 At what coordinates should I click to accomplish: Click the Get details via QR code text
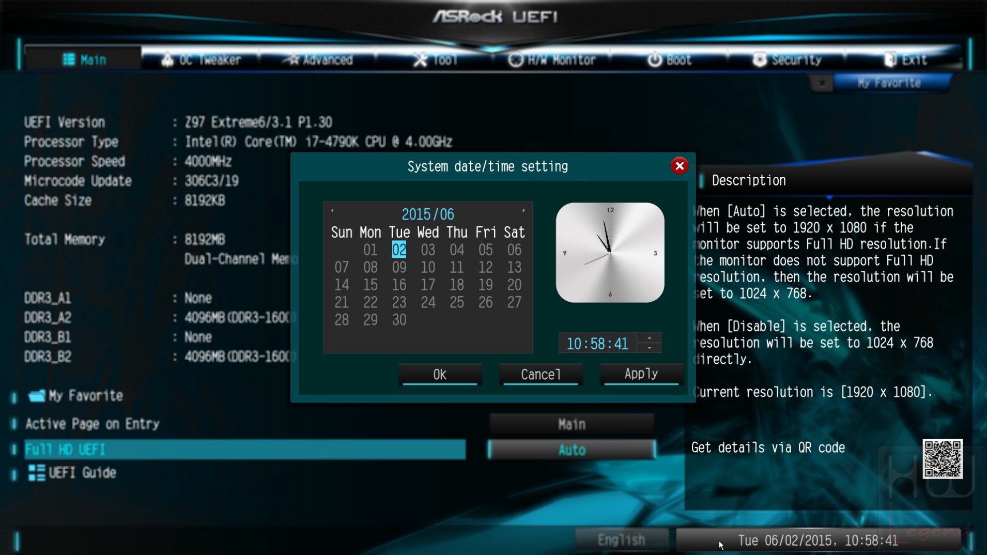[x=768, y=448]
